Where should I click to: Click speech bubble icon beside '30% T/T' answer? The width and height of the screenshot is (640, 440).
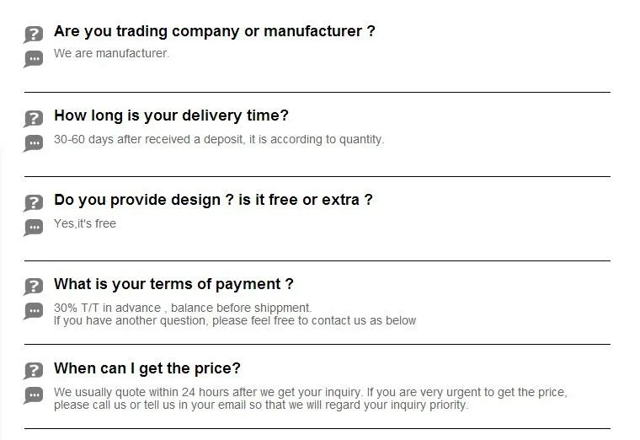(33, 311)
